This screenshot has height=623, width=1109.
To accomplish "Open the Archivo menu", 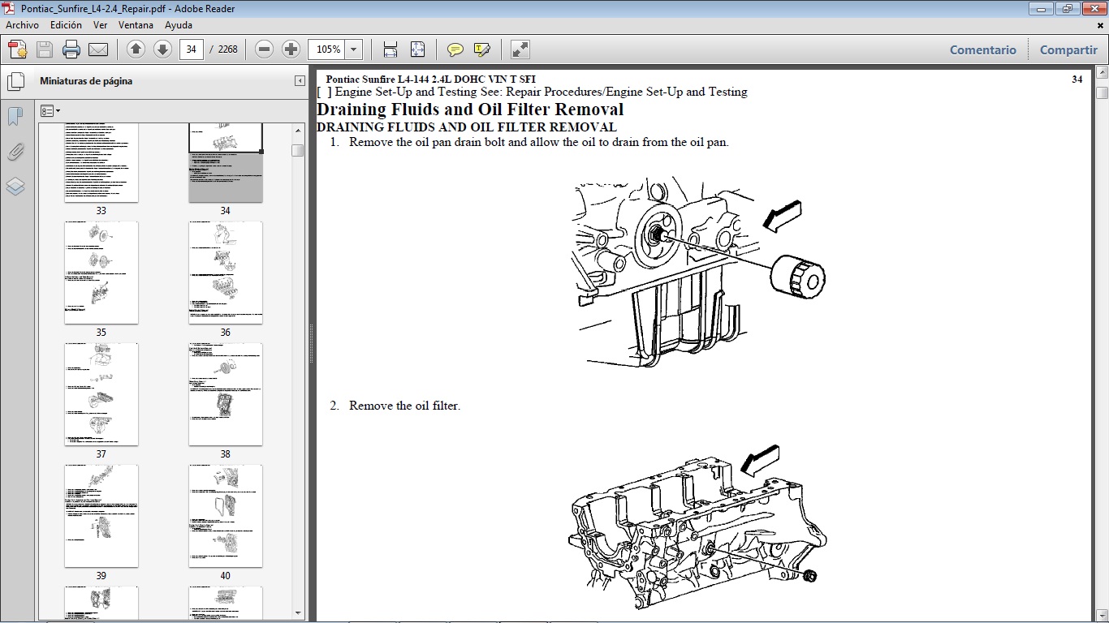I will tap(22, 25).
